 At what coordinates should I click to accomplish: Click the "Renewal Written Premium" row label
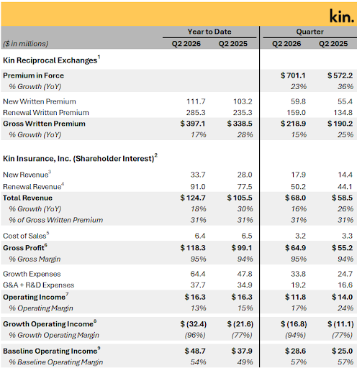pyautogui.click(x=46, y=113)
